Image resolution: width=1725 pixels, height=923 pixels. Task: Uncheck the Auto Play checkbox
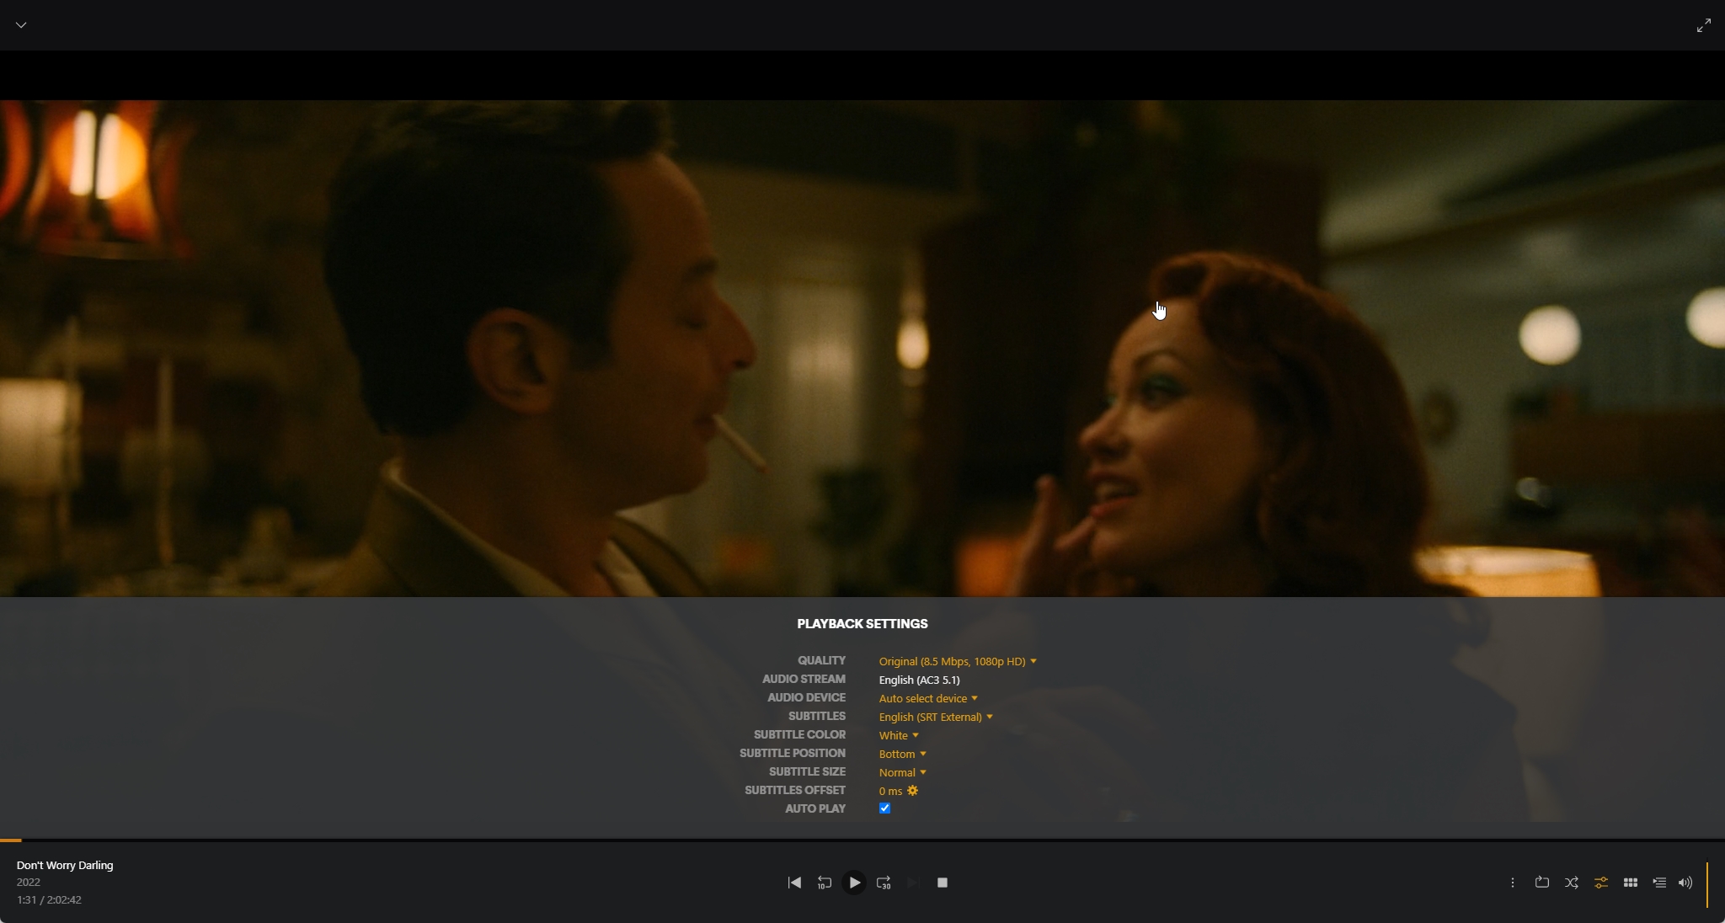click(884, 808)
